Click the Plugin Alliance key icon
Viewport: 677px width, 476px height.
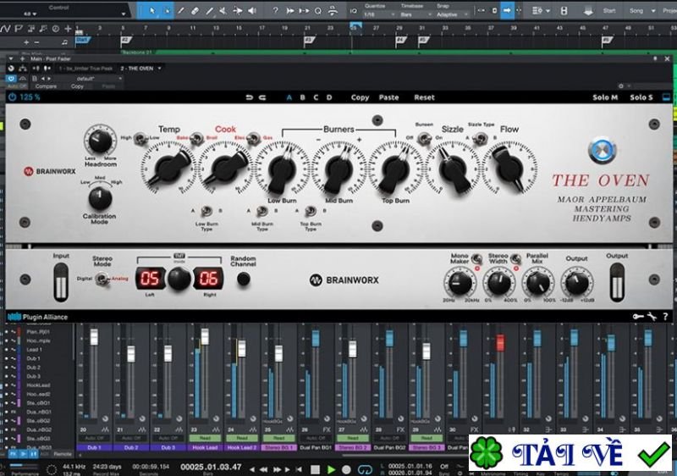(x=637, y=317)
